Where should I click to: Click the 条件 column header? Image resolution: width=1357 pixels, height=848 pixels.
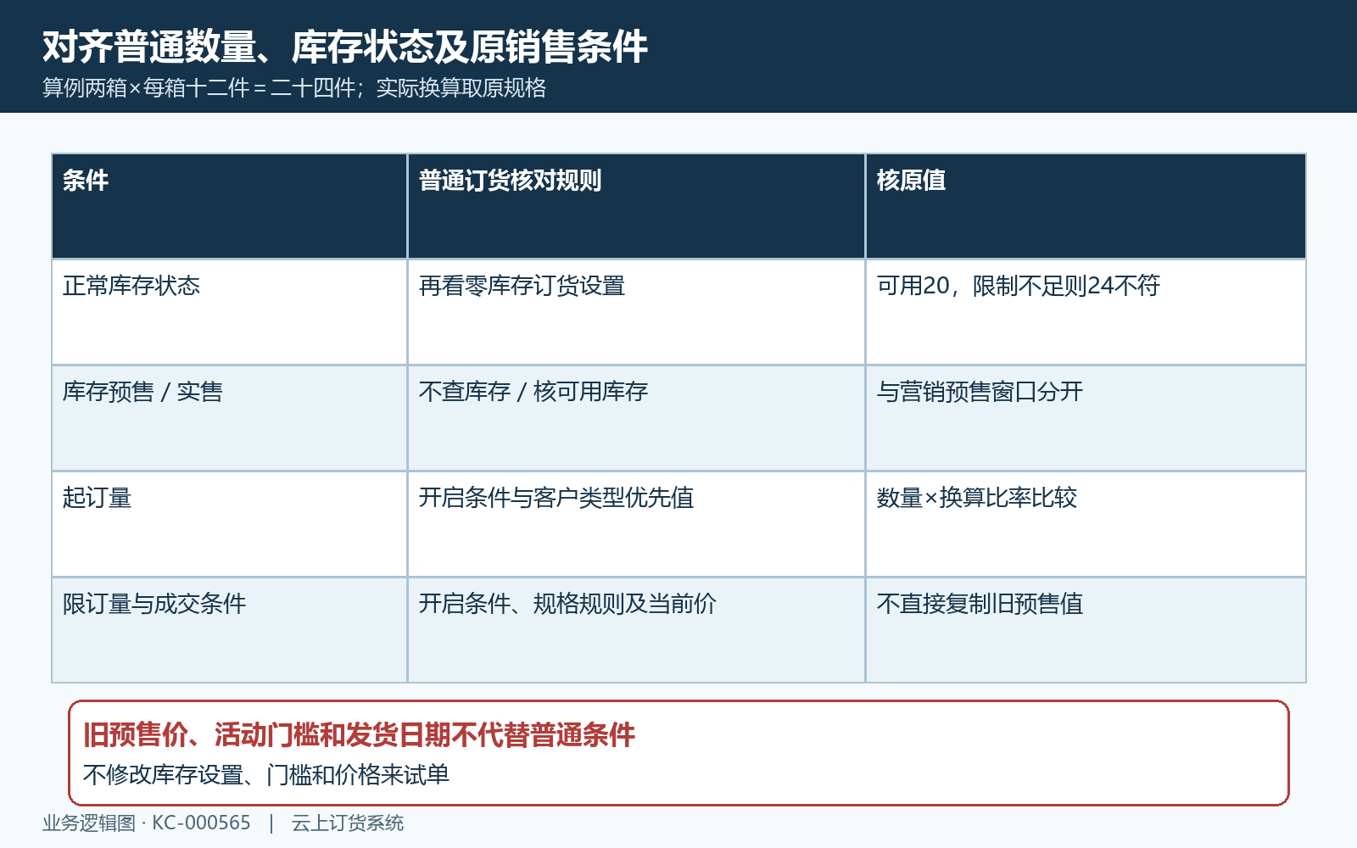click(x=230, y=206)
